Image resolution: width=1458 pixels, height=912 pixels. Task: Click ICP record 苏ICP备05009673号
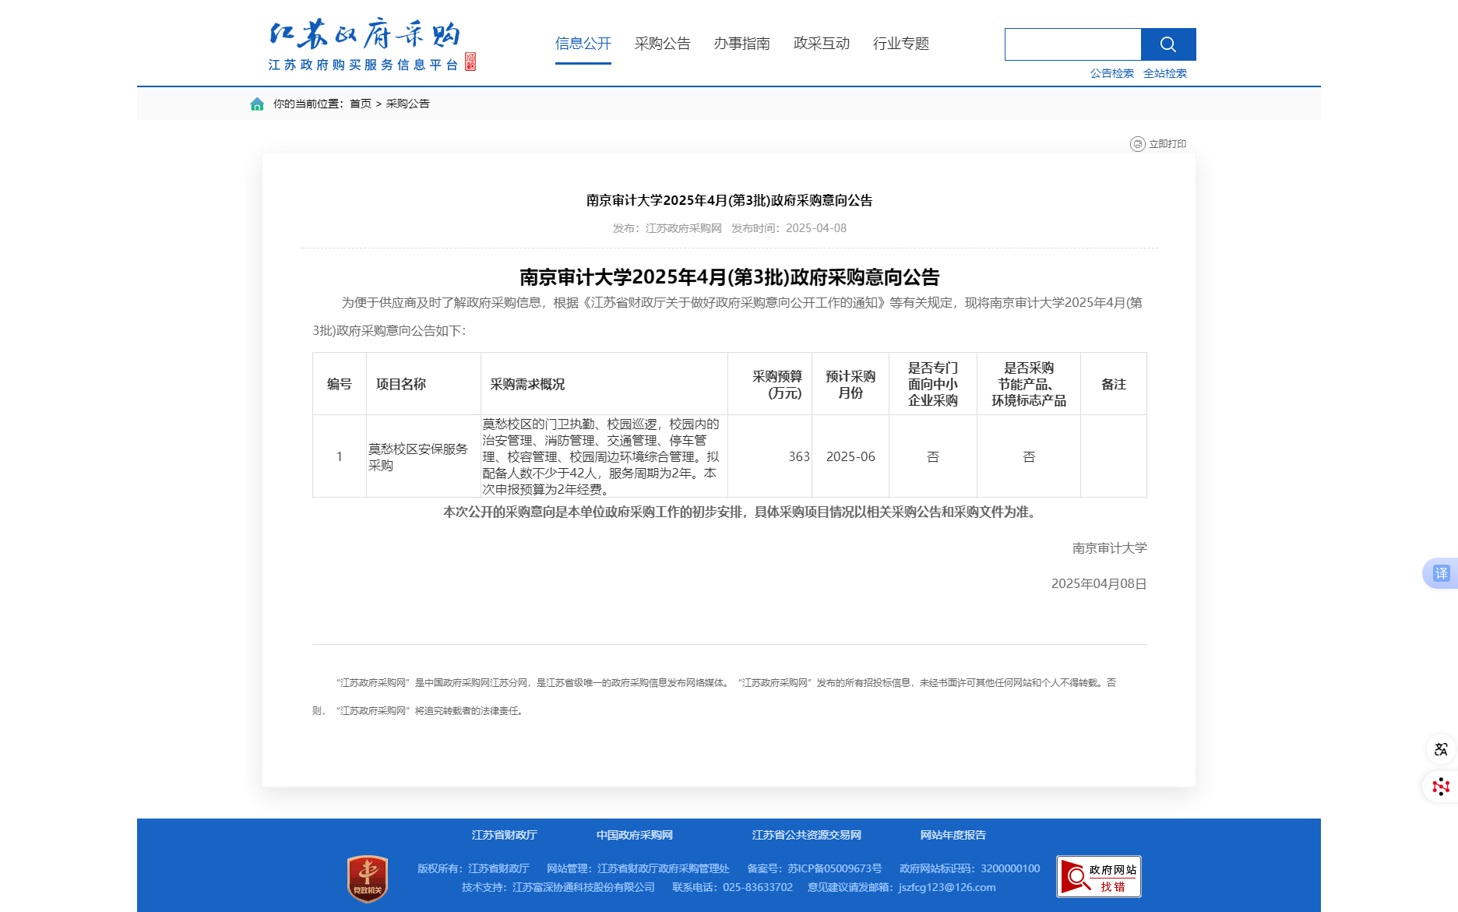835,868
